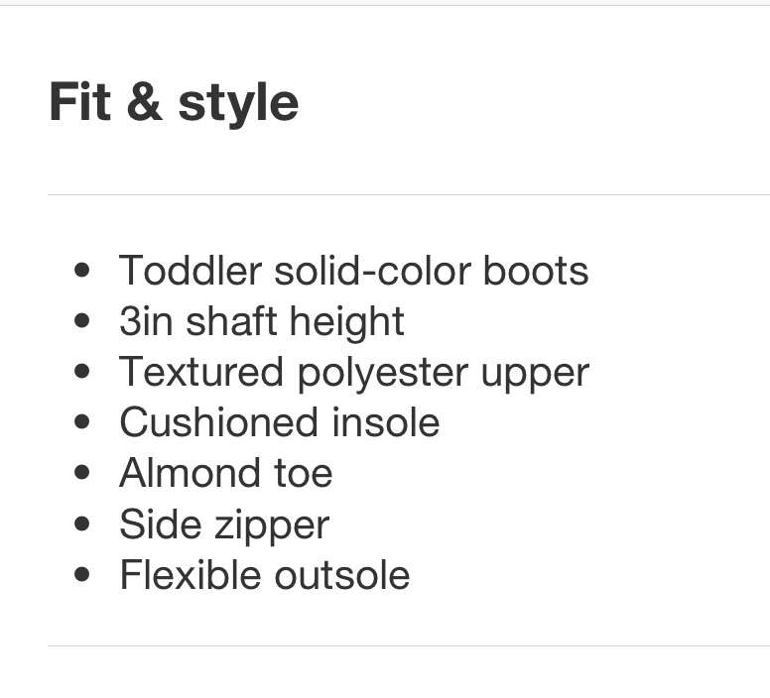Click the bullet before "Toddler solid-color boots"

click(x=82, y=270)
